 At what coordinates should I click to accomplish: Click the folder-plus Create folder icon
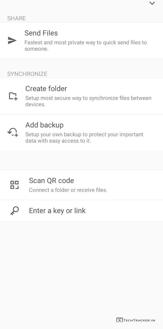tap(13, 96)
